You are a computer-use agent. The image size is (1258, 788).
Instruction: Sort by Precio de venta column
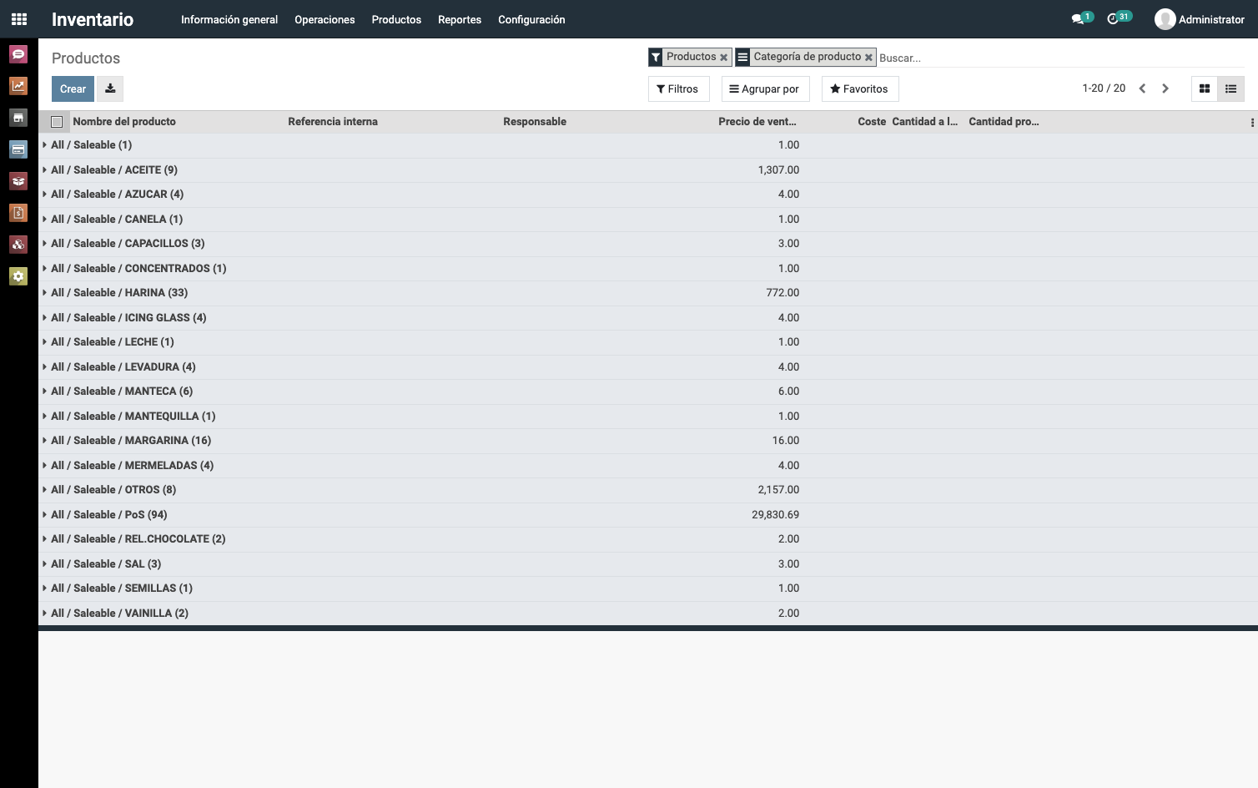coord(757,122)
